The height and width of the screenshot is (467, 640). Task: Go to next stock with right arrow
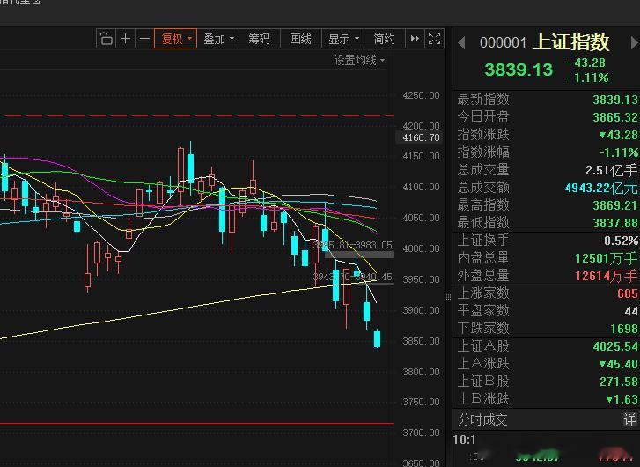[x=635, y=42]
